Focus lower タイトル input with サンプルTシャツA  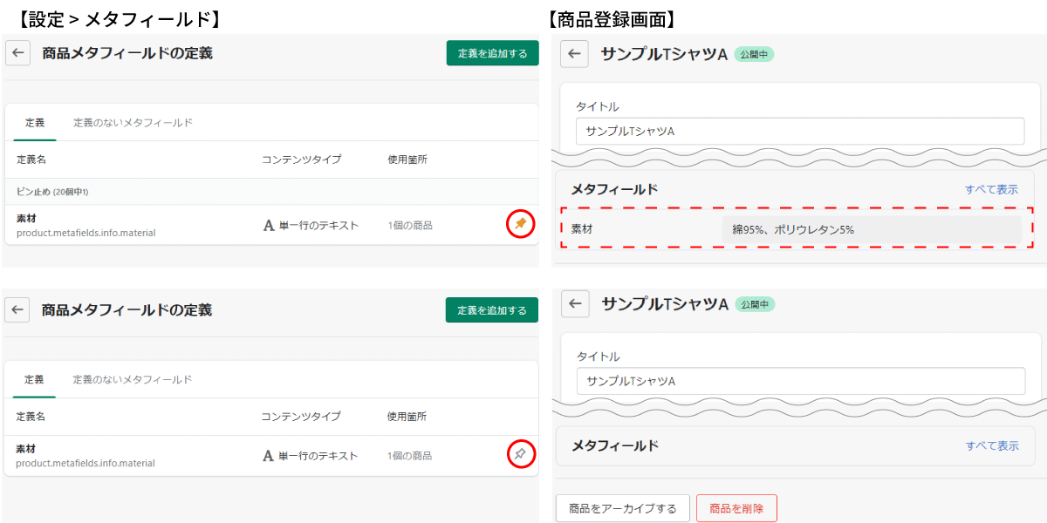pos(800,381)
